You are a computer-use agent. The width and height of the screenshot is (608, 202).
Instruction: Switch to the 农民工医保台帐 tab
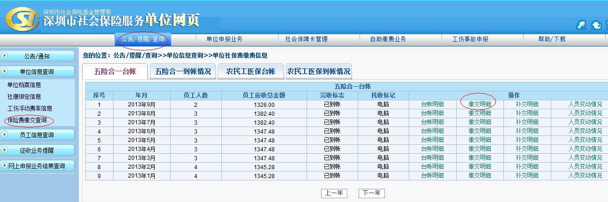point(251,72)
